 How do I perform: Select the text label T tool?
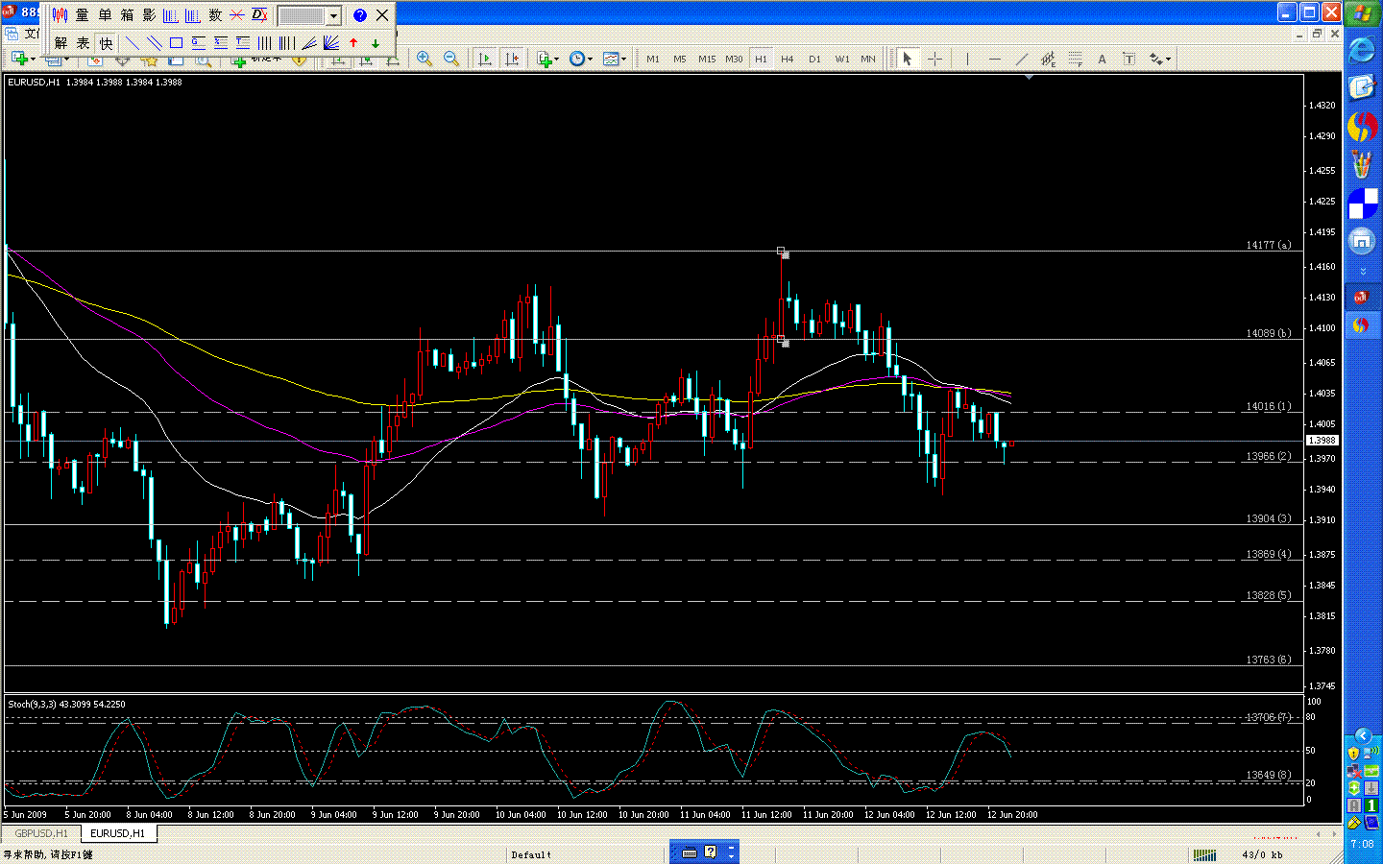tap(1129, 59)
